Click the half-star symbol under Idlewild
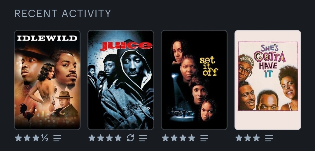Image resolution: width=315 pixels, height=151 pixels. click(45, 138)
